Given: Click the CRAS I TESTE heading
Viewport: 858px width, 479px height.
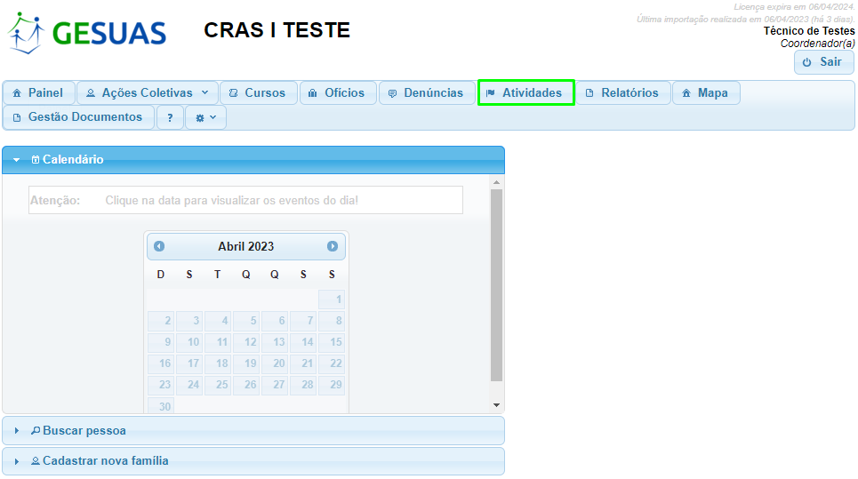Looking at the screenshot, I should [277, 30].
